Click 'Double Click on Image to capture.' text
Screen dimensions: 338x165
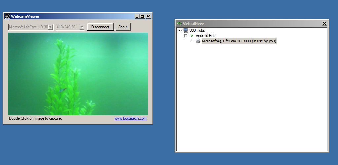(35, 118)
